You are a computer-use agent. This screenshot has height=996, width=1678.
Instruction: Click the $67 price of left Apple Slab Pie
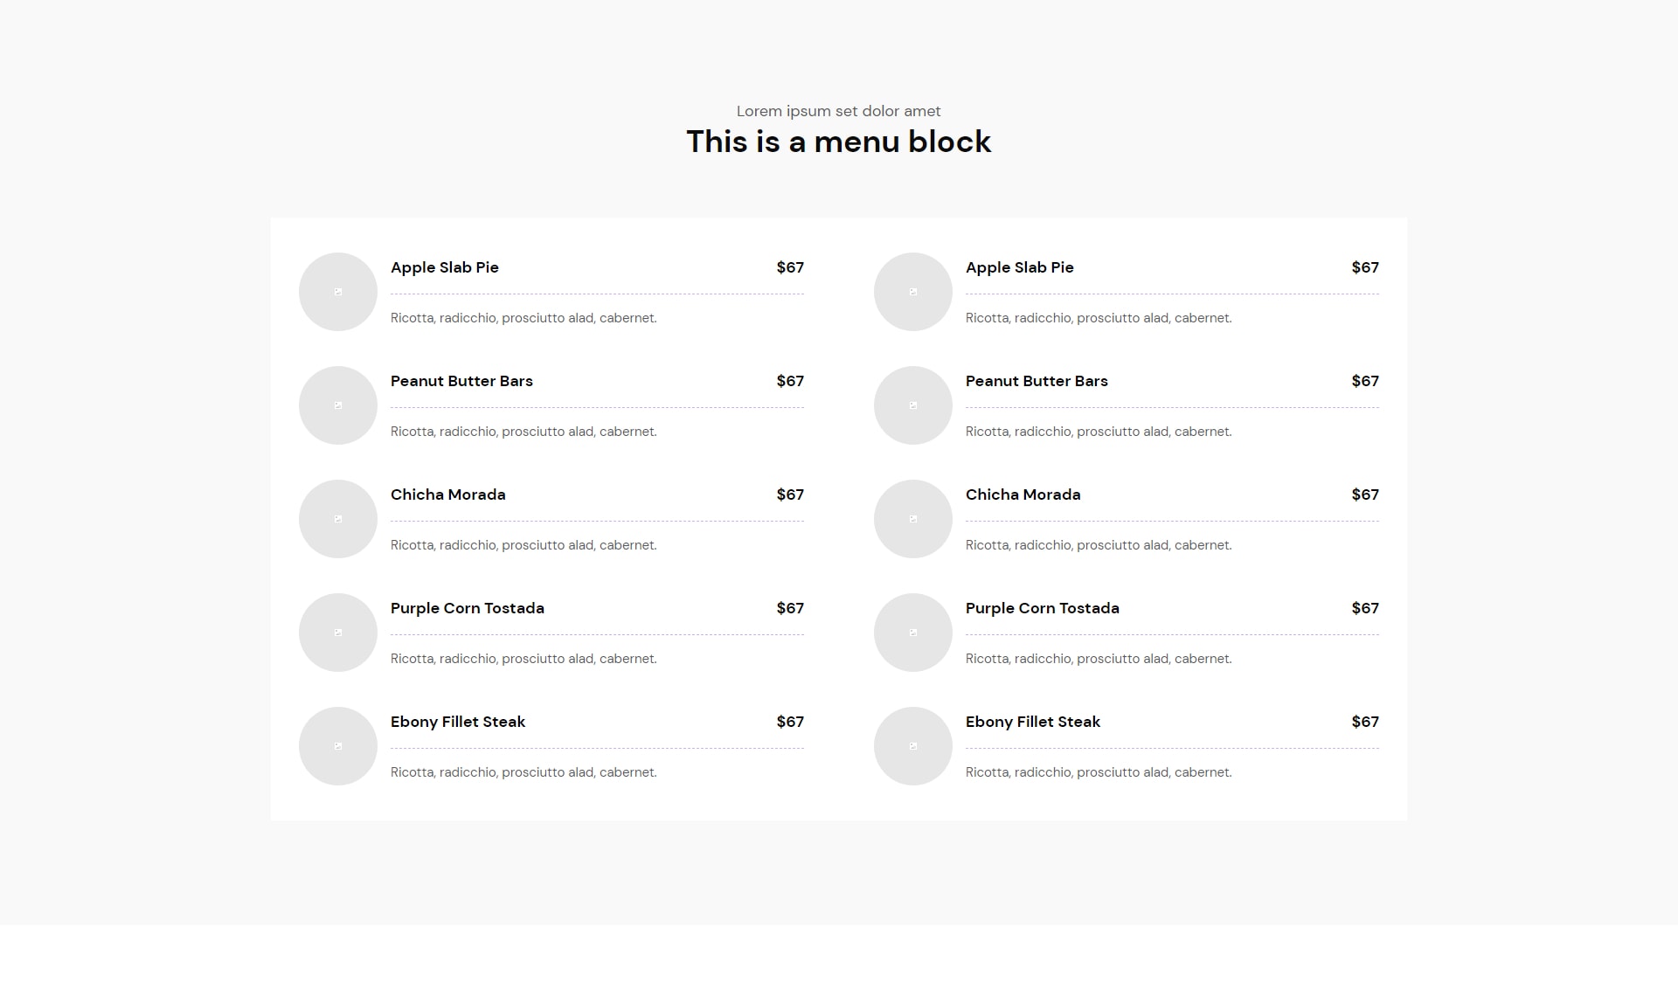coord(790,267)
